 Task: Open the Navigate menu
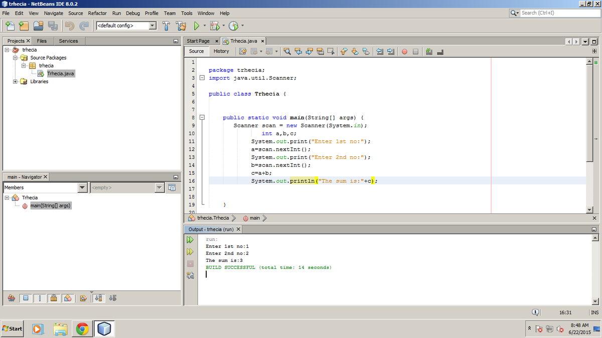[x=54, y=13]
